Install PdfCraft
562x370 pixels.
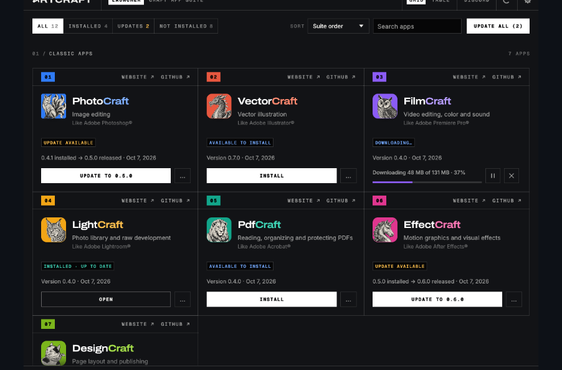coord(272,300)
